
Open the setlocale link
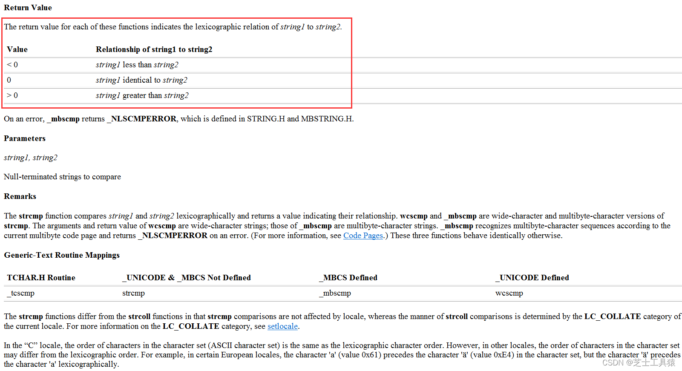282,326
